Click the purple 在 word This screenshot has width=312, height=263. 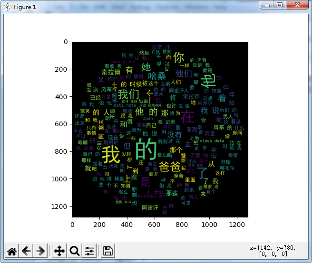[187, 116]
